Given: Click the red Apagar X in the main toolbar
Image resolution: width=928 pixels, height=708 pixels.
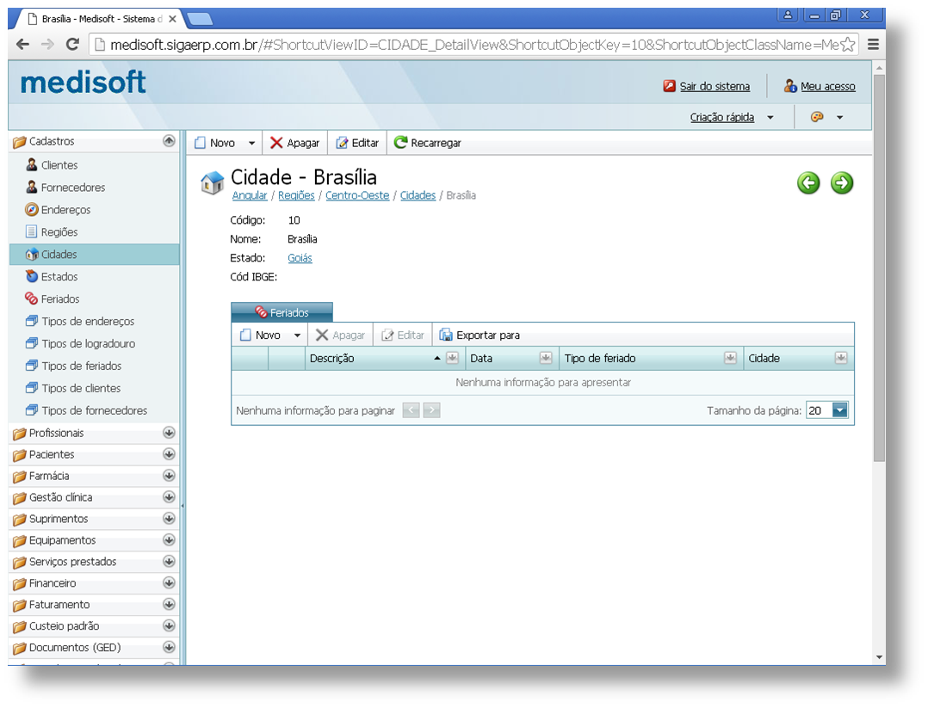Looking at the screenshot, I should tap(276, 143).
